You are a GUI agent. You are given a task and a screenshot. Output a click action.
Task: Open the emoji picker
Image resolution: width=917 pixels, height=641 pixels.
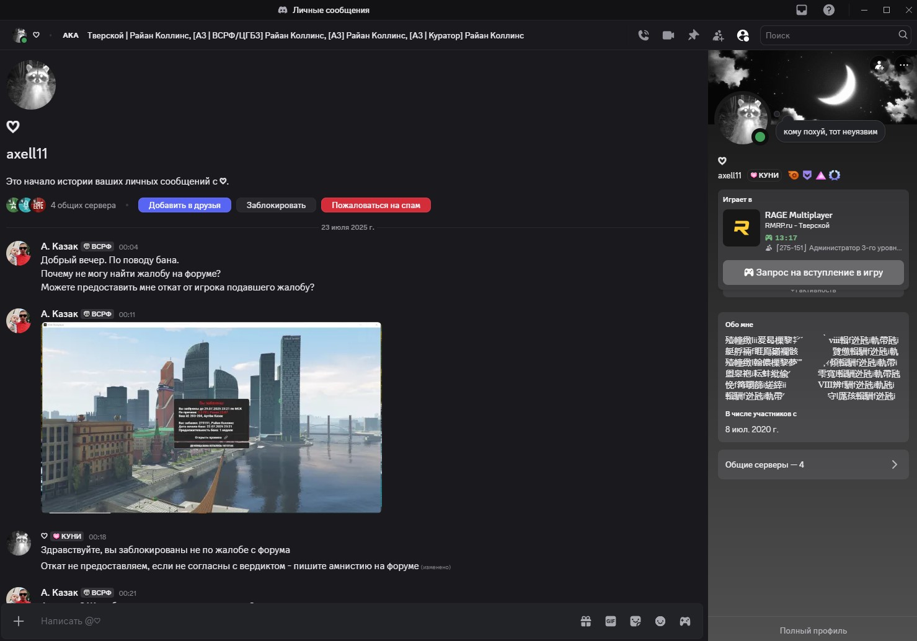tap(660, 621)
